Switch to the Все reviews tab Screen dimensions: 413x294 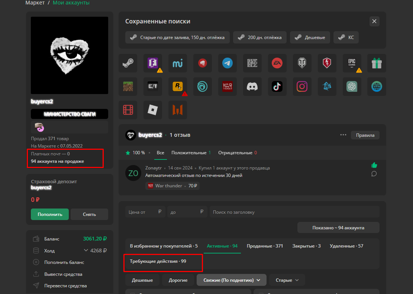point(161,153)
